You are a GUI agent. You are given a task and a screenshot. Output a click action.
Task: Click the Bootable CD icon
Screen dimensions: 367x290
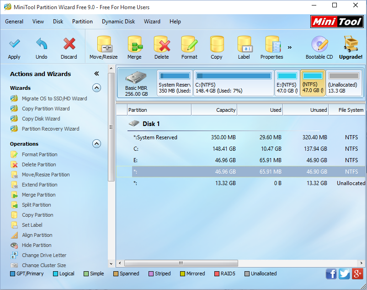[319, 44]
